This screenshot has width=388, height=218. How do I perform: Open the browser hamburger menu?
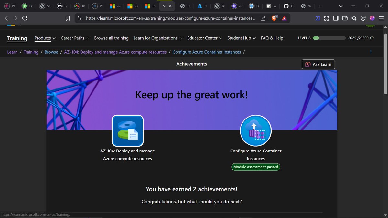(381, 18)
